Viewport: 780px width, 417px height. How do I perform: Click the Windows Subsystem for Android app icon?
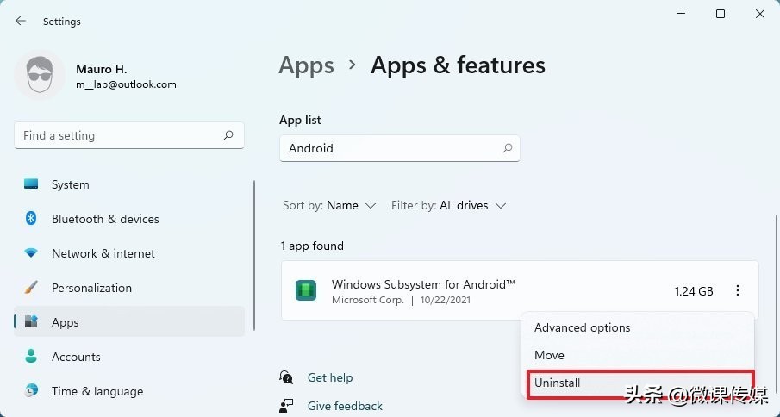pos(306,290)
